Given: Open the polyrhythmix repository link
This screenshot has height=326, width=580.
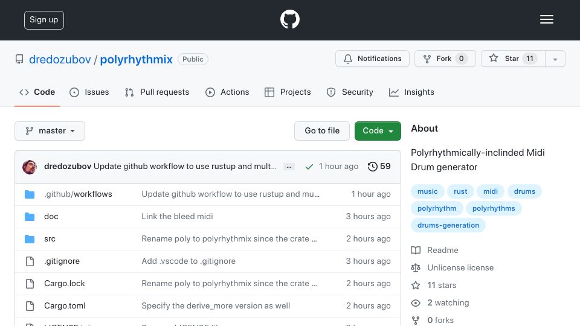Looking at the screenshot, I should tap(136, 59).
